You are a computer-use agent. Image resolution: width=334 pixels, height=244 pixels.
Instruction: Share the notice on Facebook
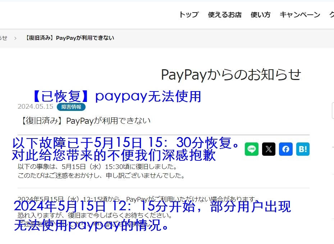pyautogui.click(x=286, y=149)
